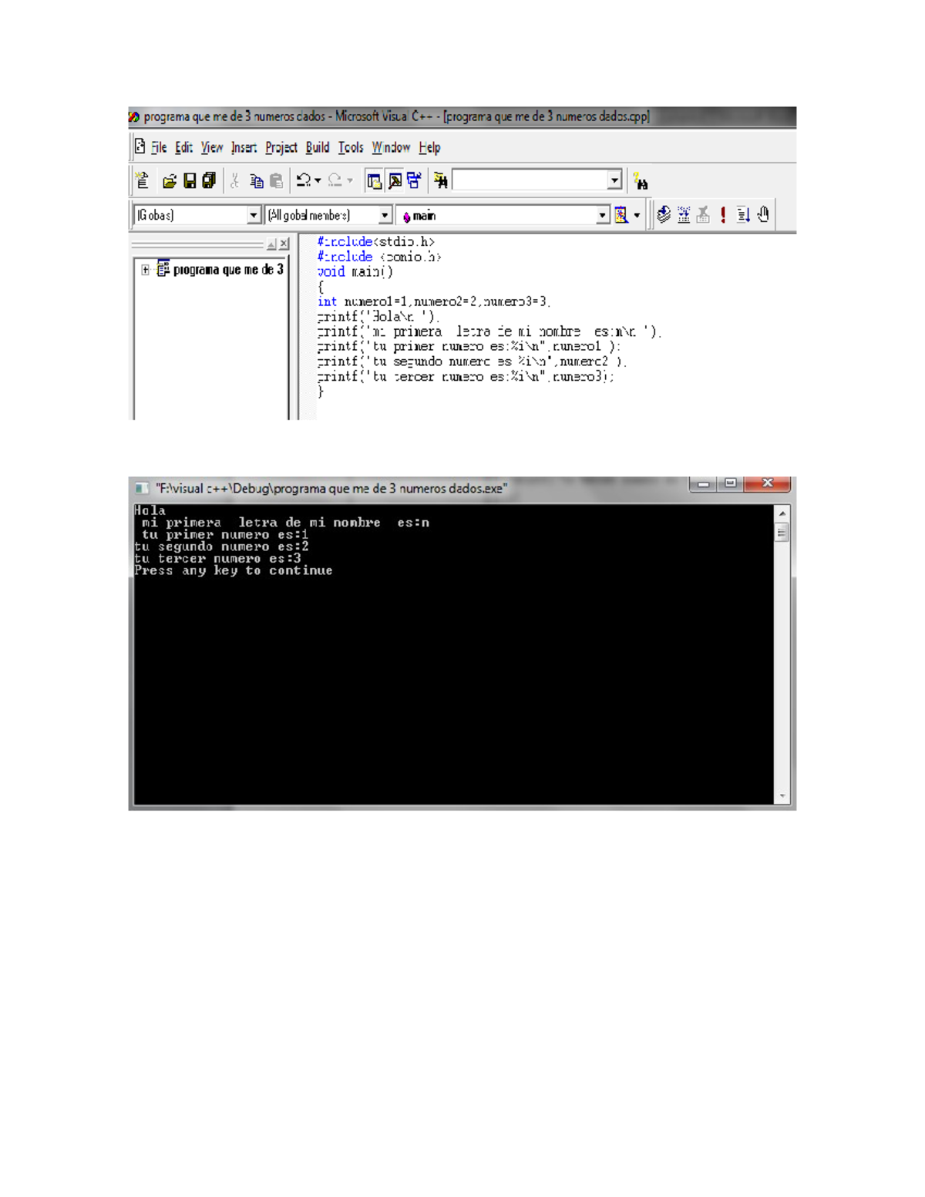Click the Save All icon
The height and width of the screenshot is (1197, 925).
coord(209,181)
